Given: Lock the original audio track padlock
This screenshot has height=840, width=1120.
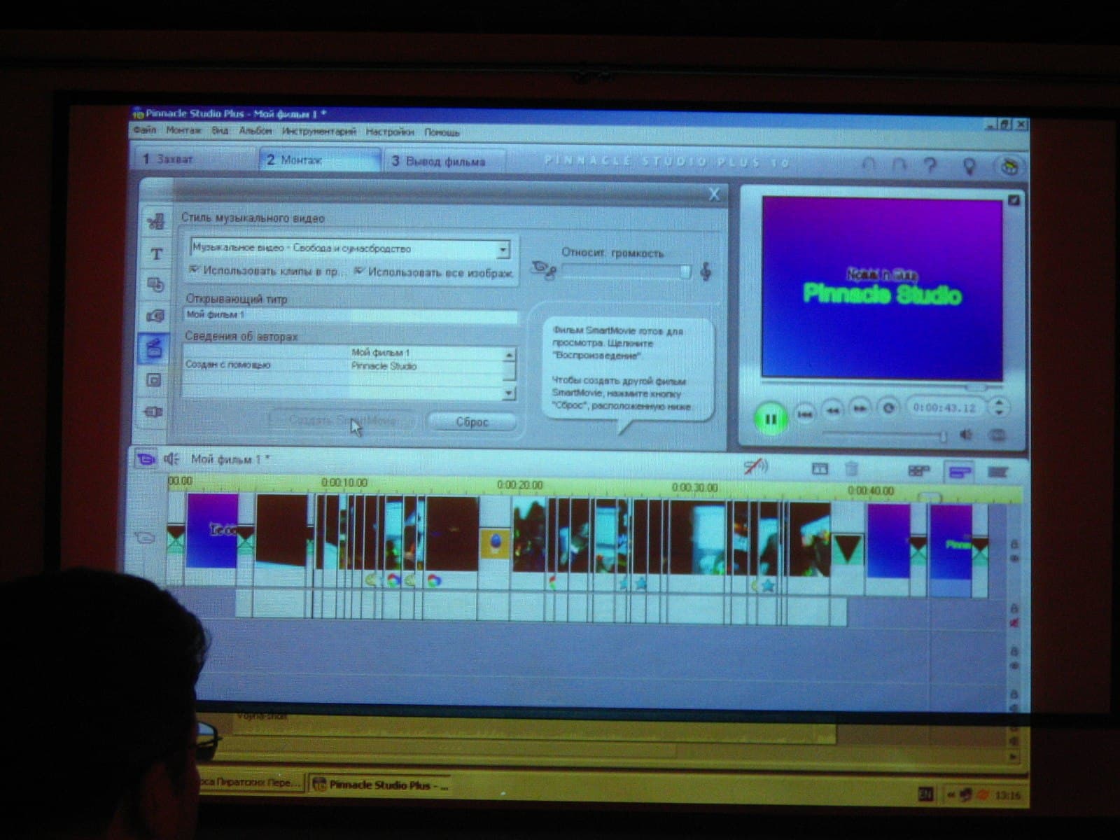Looking at the screenshot, I should tap(1014, 609).
